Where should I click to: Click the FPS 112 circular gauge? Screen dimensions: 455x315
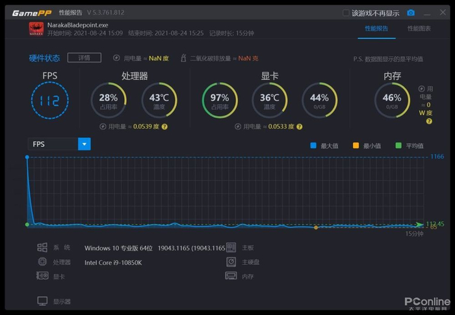click(49, 100)
